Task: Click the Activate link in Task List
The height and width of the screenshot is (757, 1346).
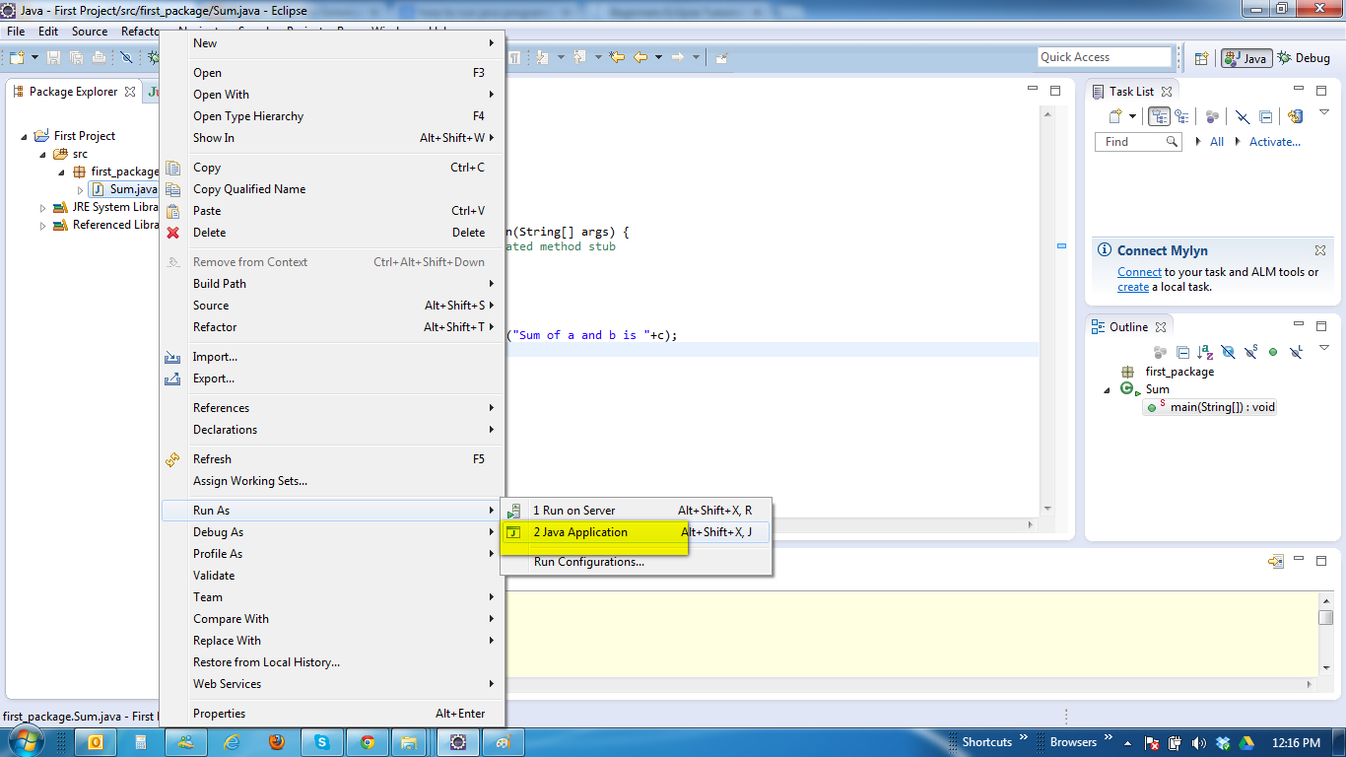Action: 1274,141
